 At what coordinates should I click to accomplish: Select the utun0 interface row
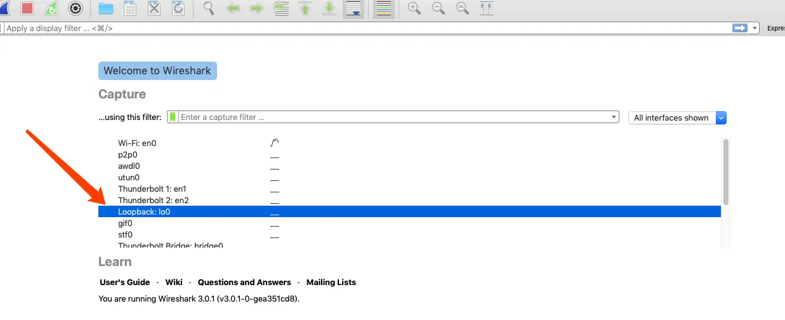(x=409, y=177)
